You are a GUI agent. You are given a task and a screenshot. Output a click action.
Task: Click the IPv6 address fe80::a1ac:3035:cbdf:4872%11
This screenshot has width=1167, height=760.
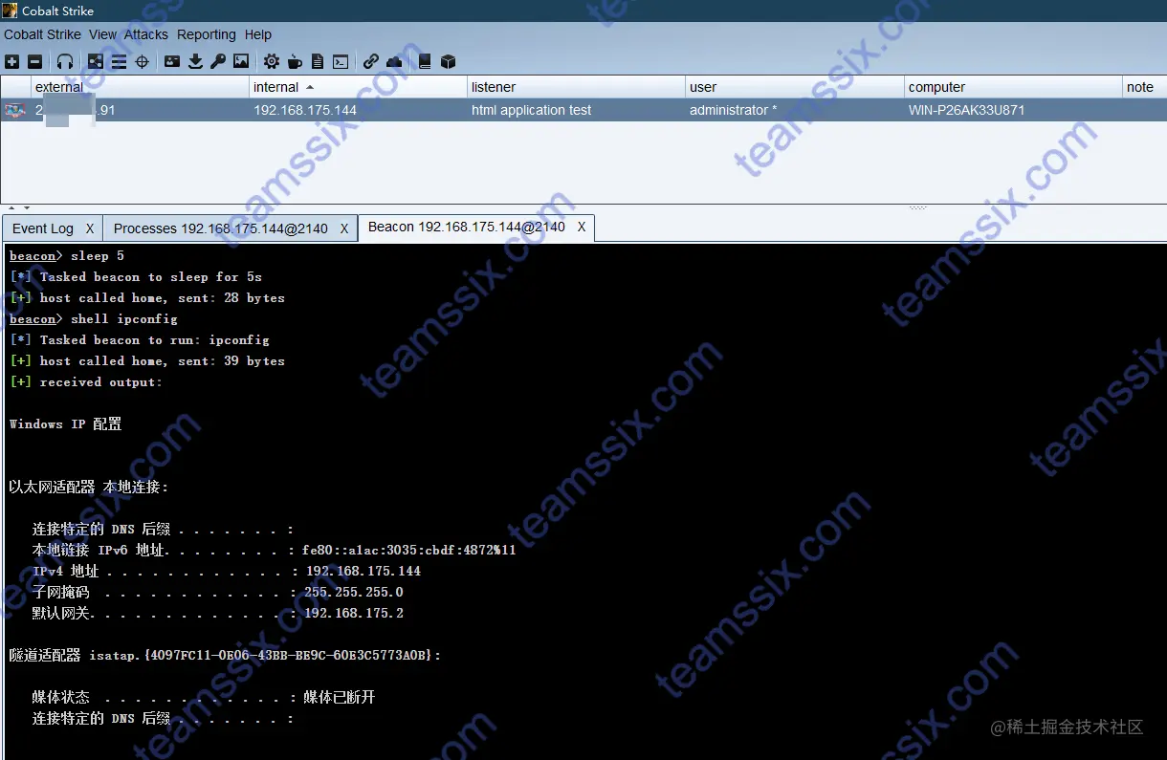click(x=409, y=550)
